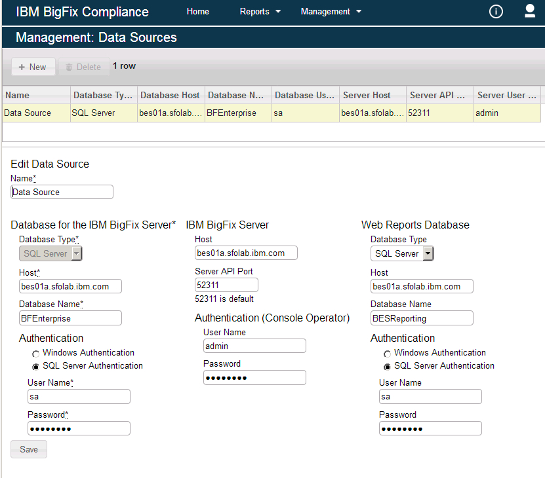Viewport: 545px width, 478px height.
Task: Click the Web Reports Database Name field
Action: [x=422, y=318]
